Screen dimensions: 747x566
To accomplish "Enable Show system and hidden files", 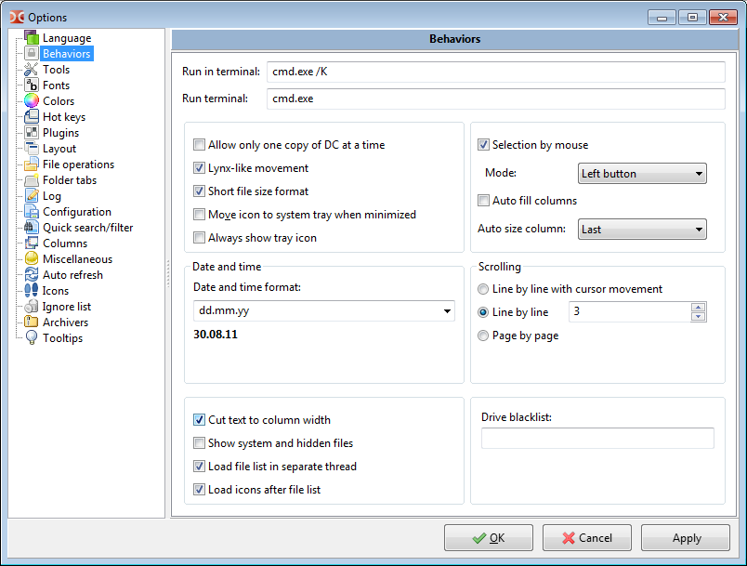I will (x=199, y=443).
